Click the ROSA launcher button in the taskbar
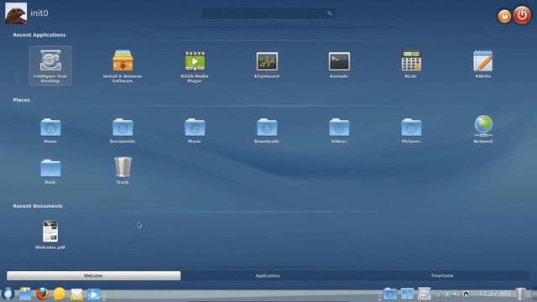The image size is (537, 302). (x=8, y=294)
